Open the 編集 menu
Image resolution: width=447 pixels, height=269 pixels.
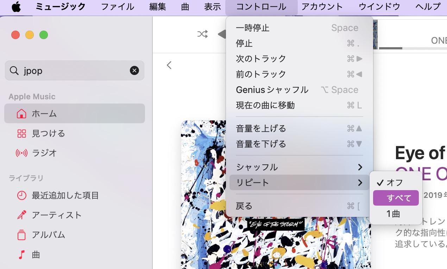[x=158, y=7]
